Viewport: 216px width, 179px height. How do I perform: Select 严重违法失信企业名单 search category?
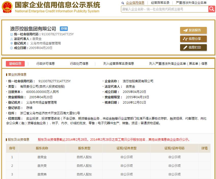[191, 3]
